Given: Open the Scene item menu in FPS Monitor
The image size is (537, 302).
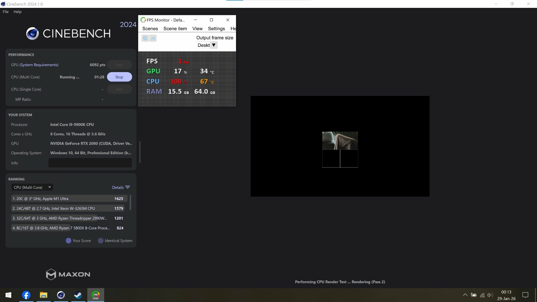Looking at the screenshot, I should [175, 29].
